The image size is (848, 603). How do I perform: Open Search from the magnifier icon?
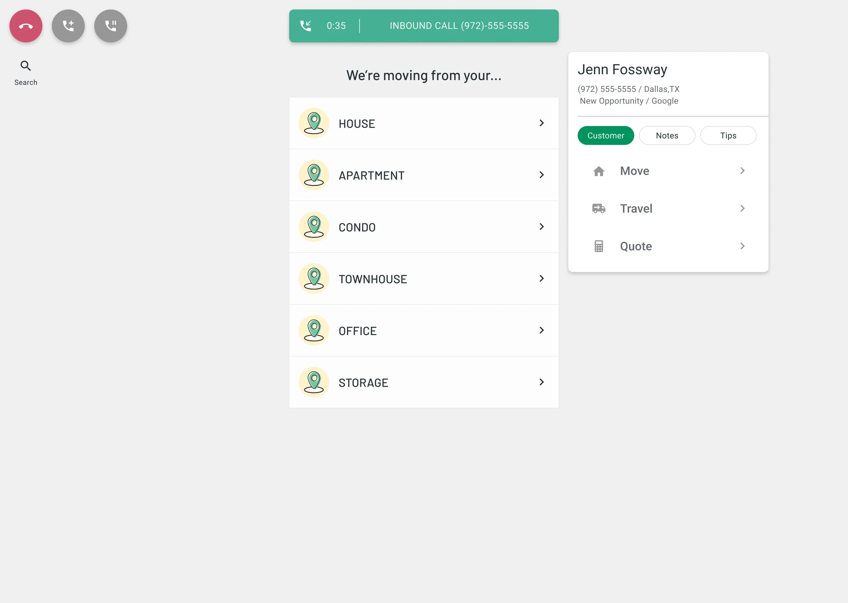(26, 66)
